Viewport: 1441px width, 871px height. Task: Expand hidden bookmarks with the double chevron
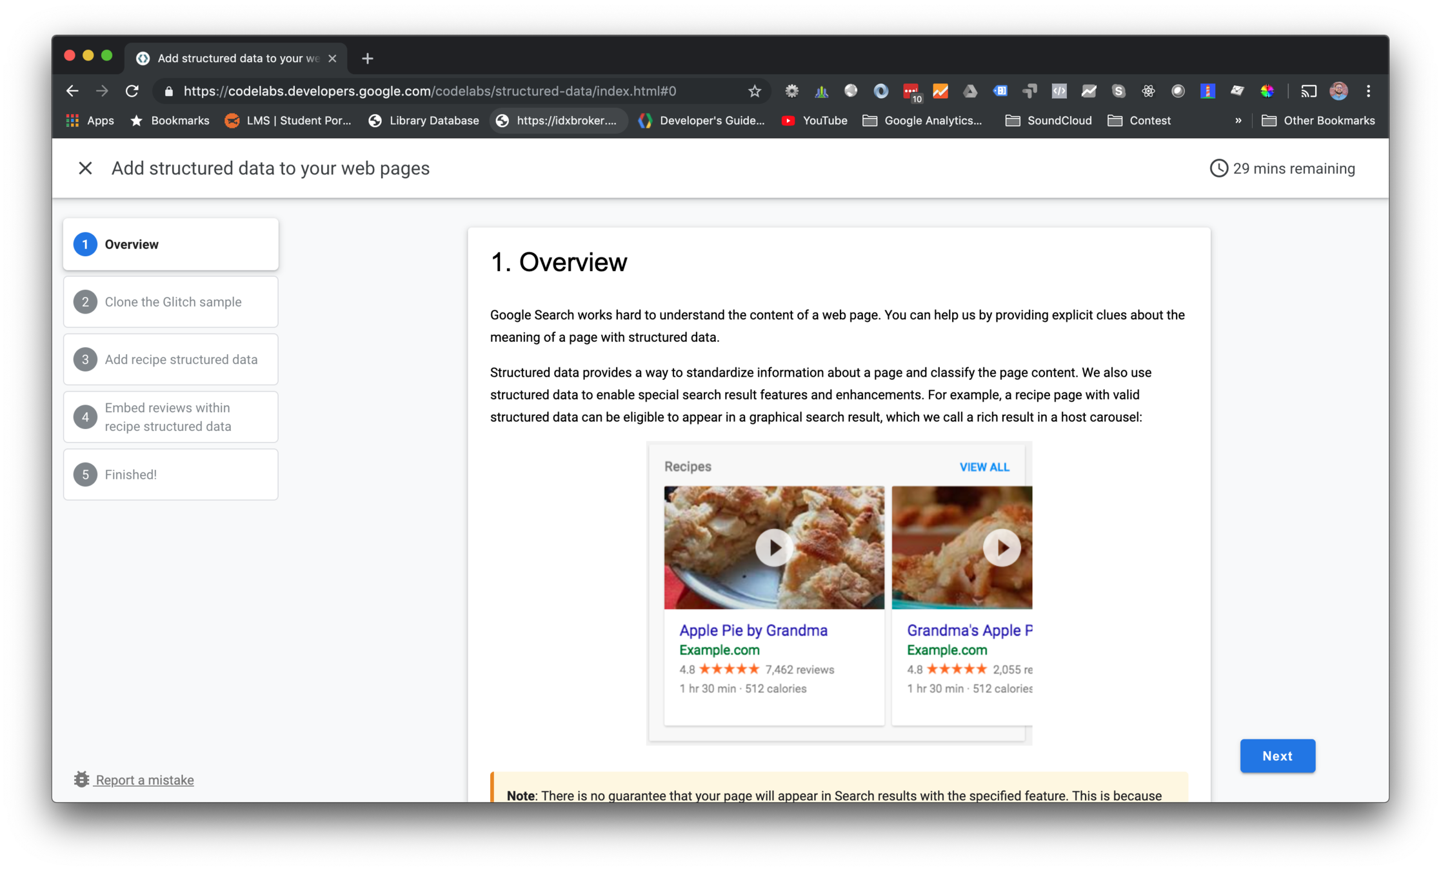[1238, 121]
